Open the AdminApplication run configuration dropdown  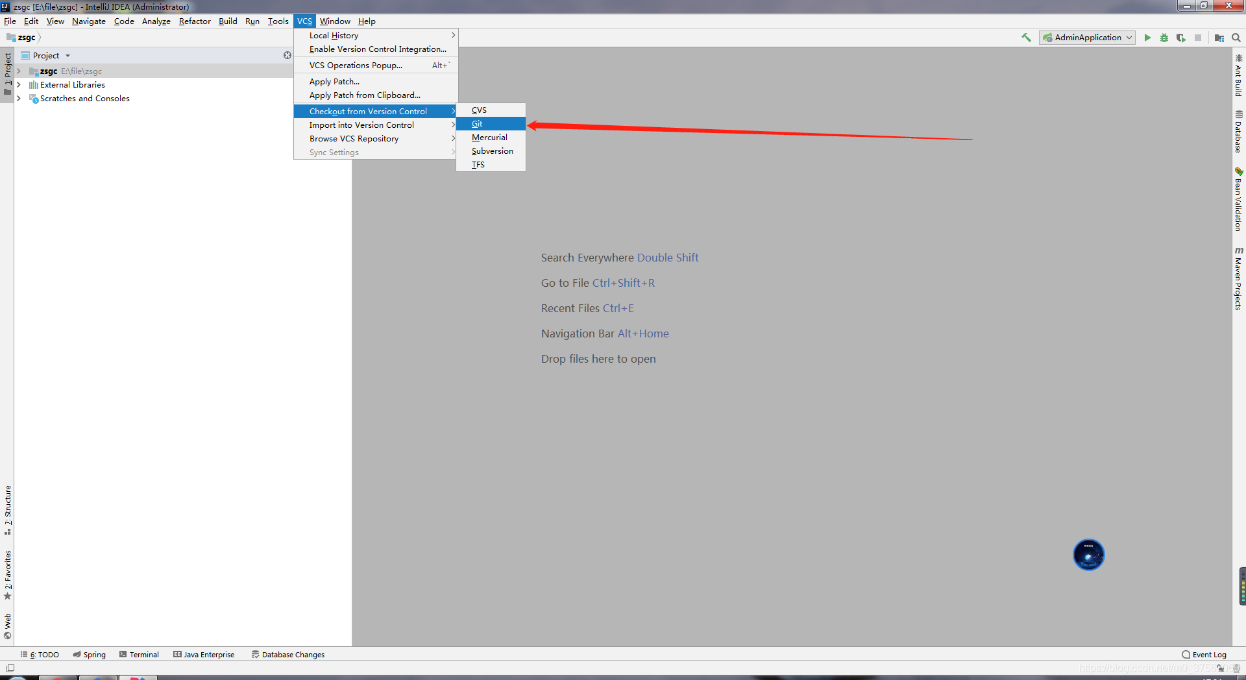tap(1087, 38)
